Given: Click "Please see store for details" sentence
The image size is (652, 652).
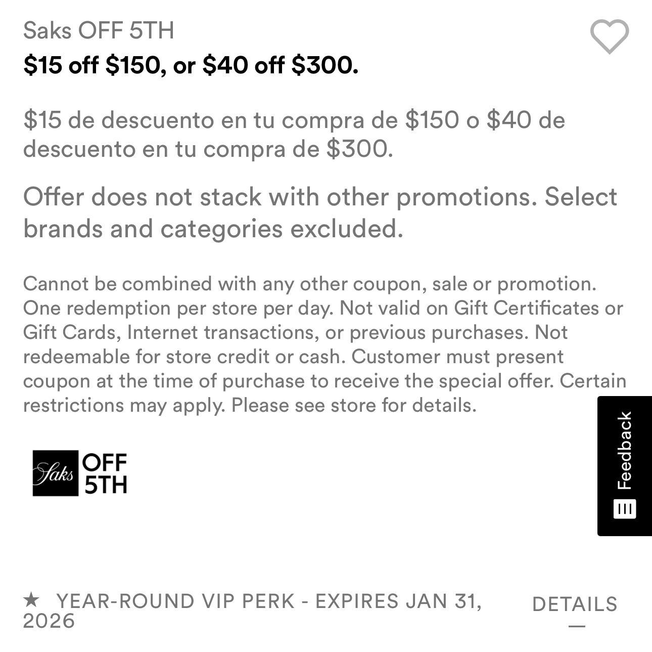Looking at the screenshot, I should pos(354,405).
